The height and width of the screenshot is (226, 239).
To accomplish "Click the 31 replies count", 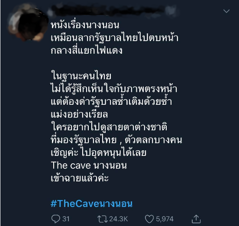I will (x=66, y=219).
